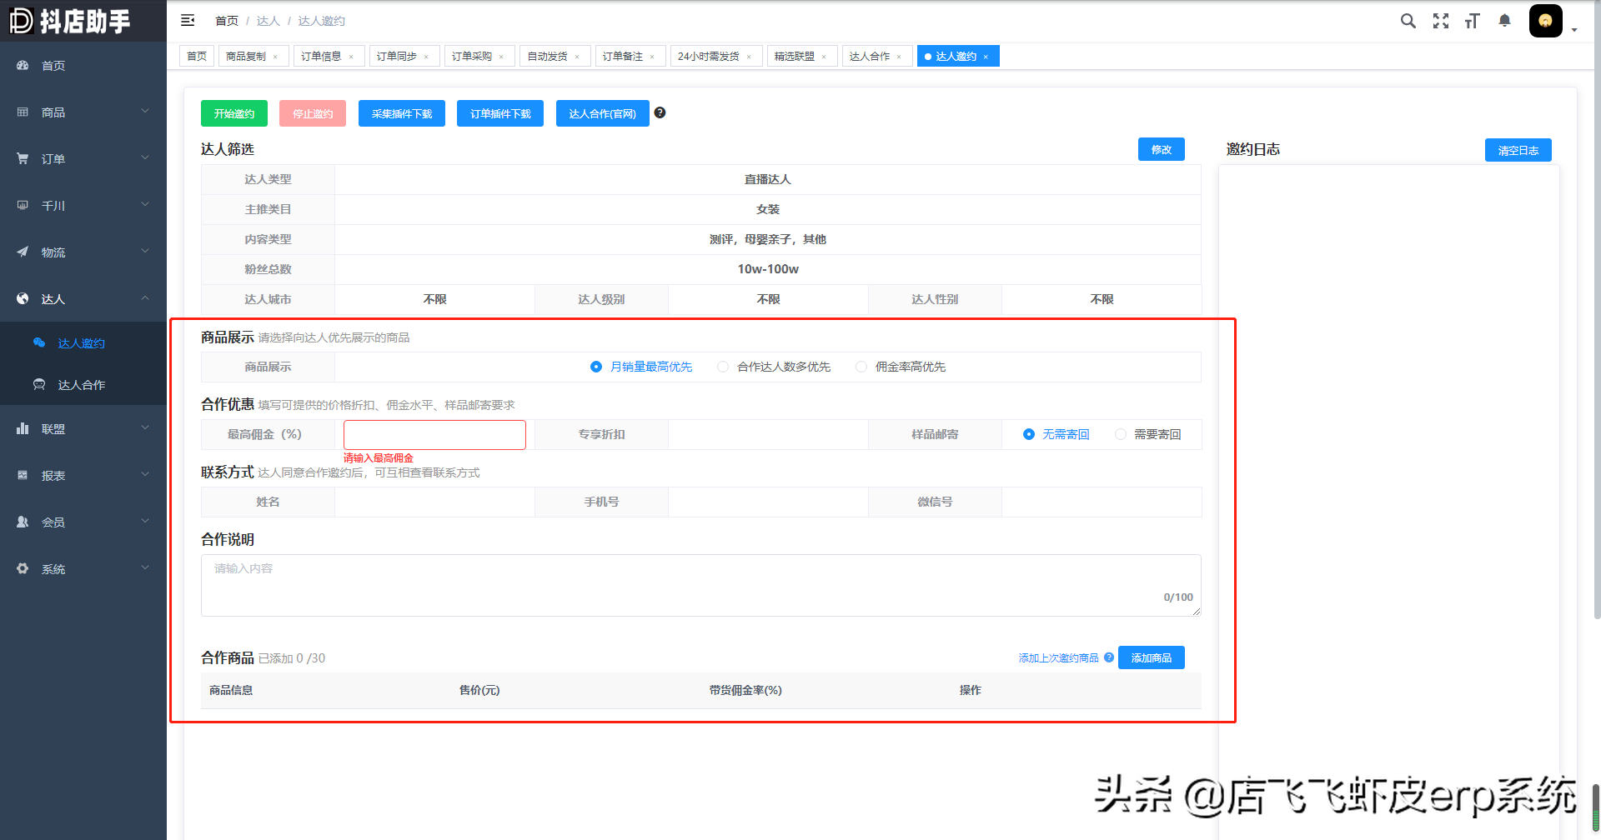Image resolution: width=1601 pixels, height=840 pixels.
Task: Click the 手机号 input field
Action: [768, 502]
